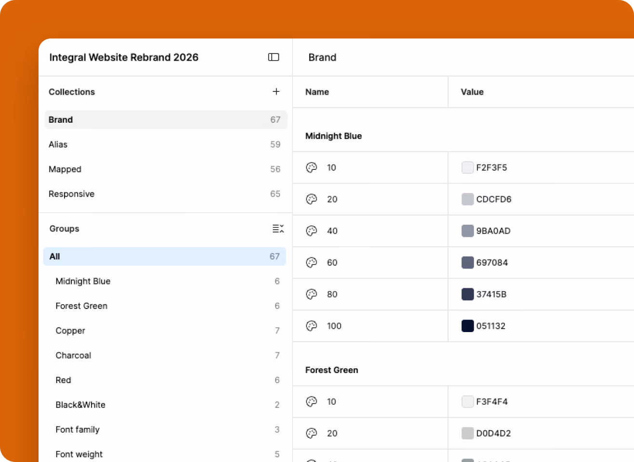Click palette icon for Forest Green 20
Viewport: 634px width, 462px height.
312,433
